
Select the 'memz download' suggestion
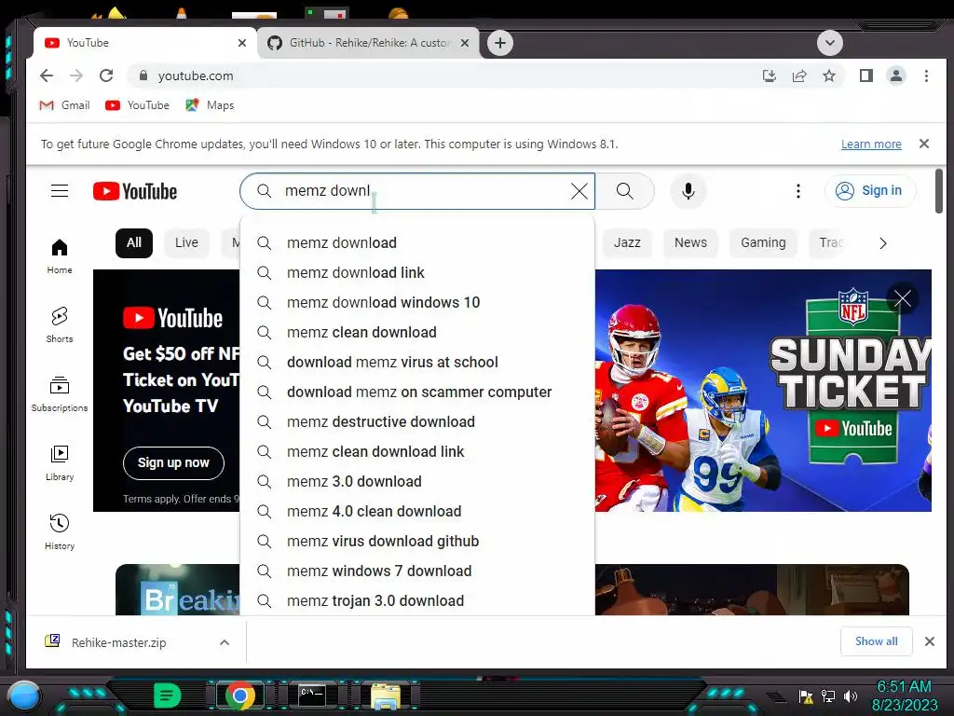coord(417,243)
